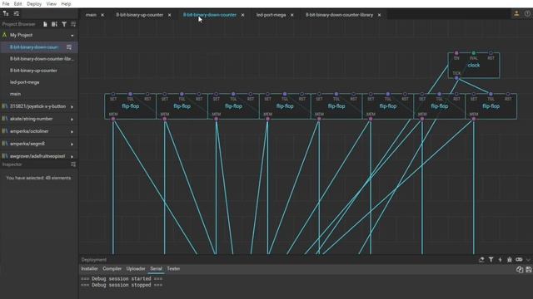The width and height of the screenshot is (533, 299).
Task: Switch to the main patch tab
Action: point(91,15)
